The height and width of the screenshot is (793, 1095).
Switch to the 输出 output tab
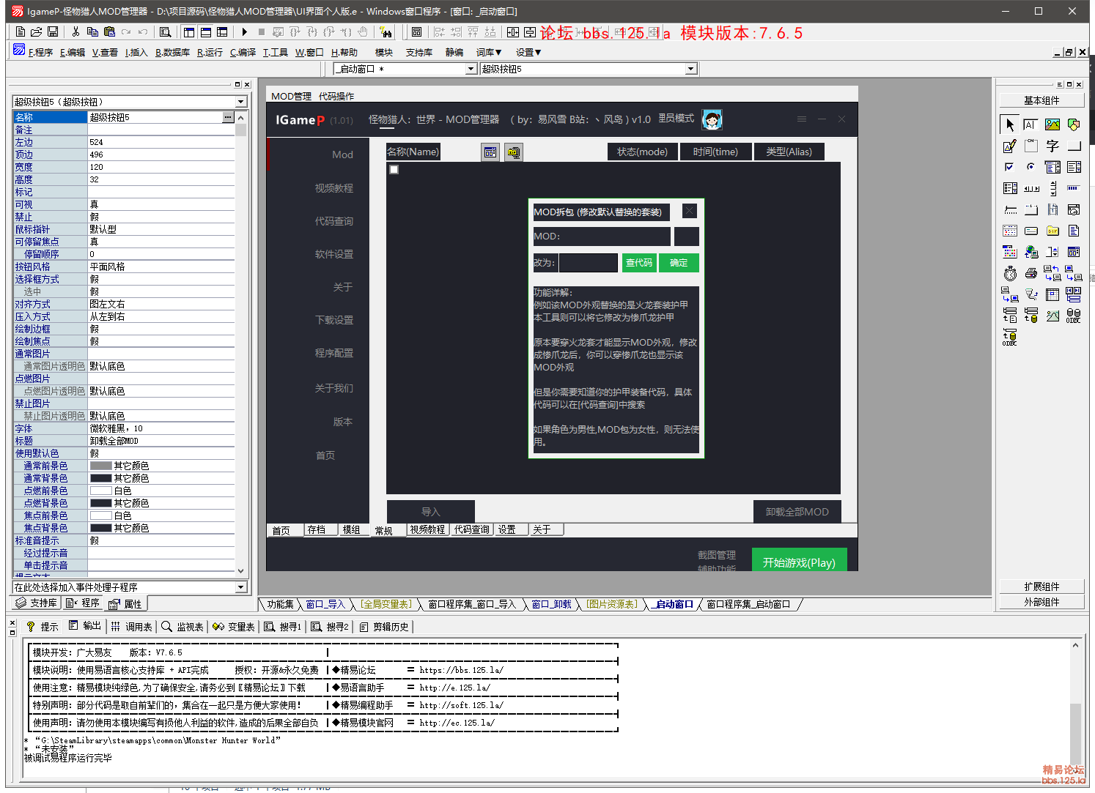point(85,626)
